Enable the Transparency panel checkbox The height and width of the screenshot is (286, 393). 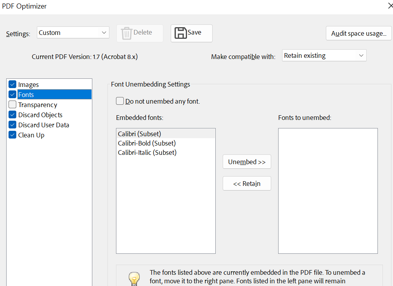point(12,105)
